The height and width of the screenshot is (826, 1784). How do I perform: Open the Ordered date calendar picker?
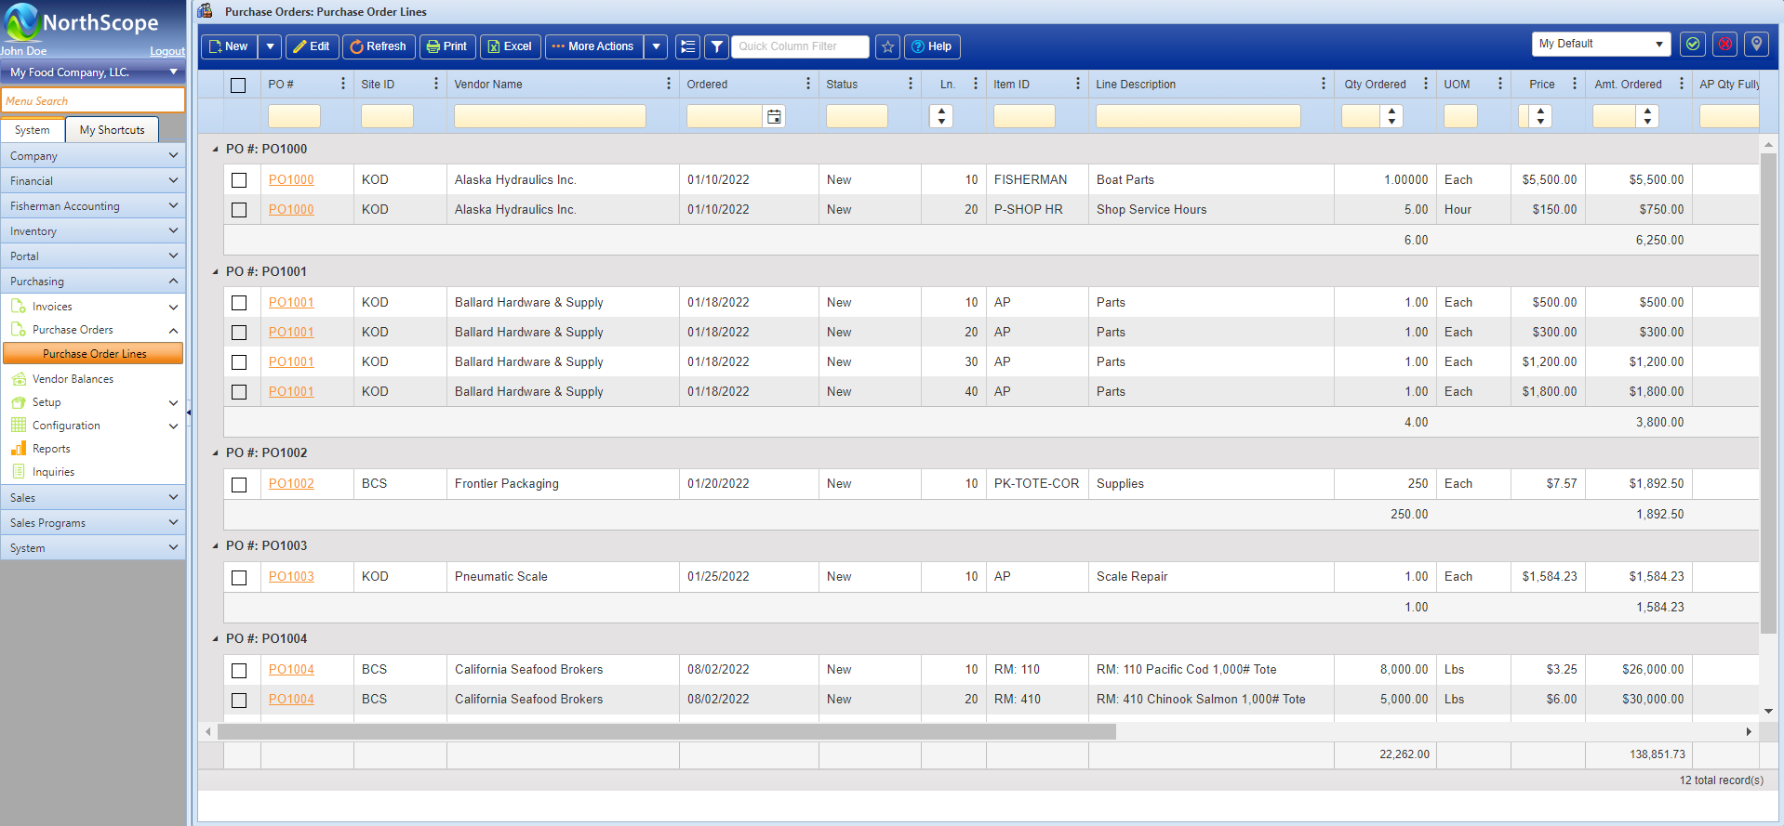774,116
